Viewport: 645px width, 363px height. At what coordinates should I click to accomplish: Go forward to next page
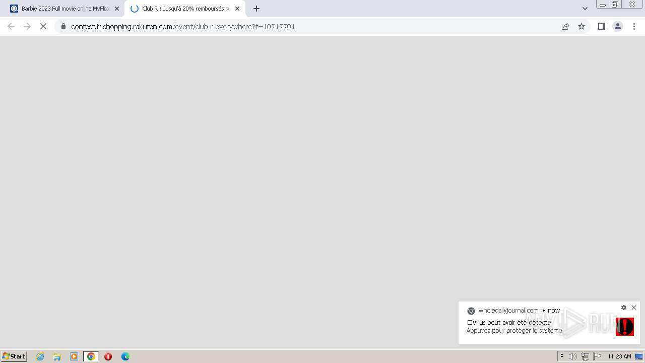click(27, 26)
